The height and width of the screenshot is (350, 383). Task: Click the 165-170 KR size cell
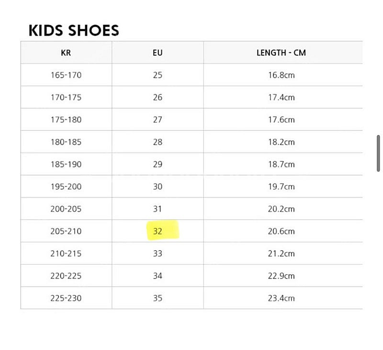click(66, 75)
